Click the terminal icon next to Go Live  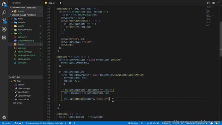[x=142, y=123]
